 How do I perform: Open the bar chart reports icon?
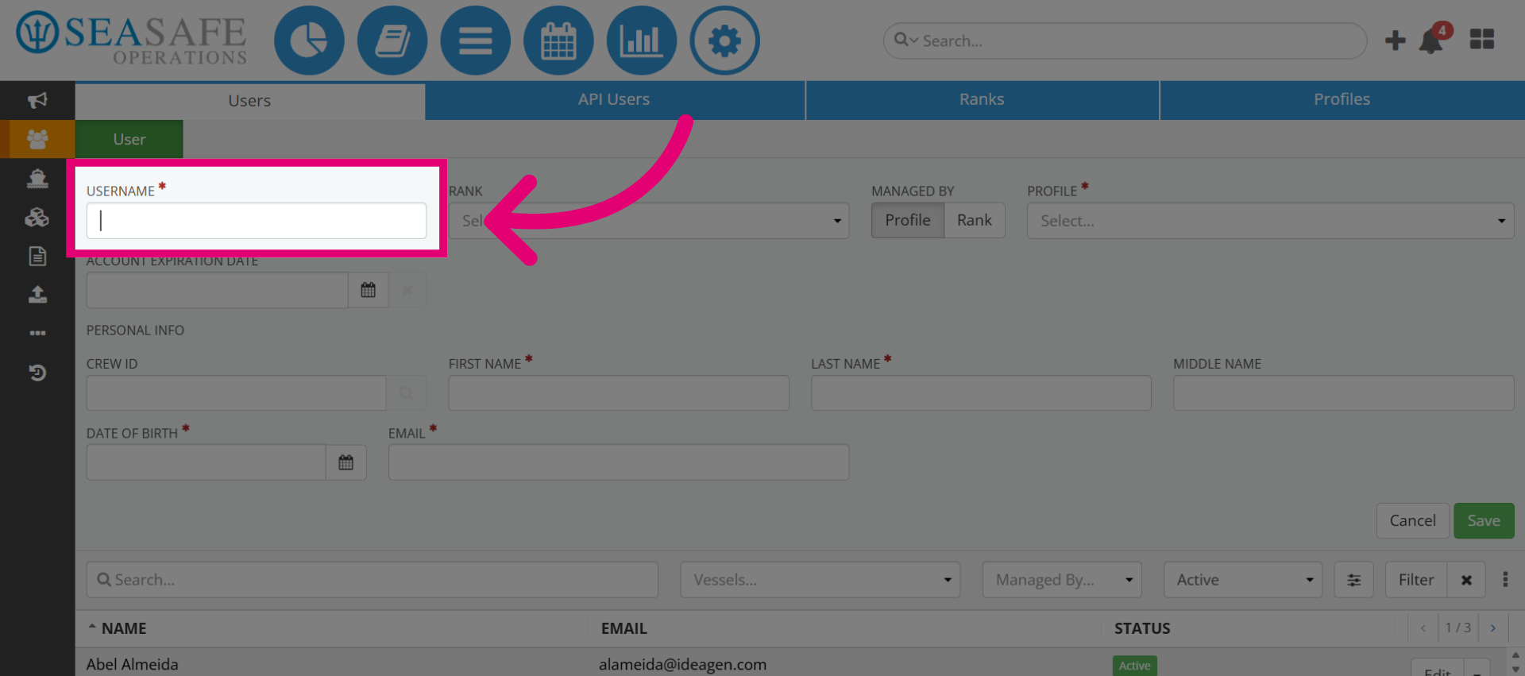(x=641, y=41)
